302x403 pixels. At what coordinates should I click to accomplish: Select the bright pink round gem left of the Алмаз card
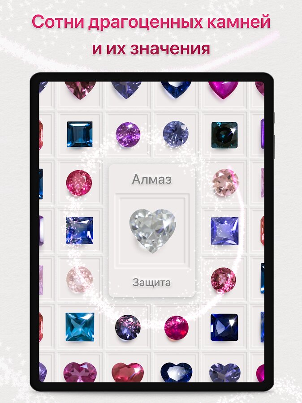click(79, 183)
